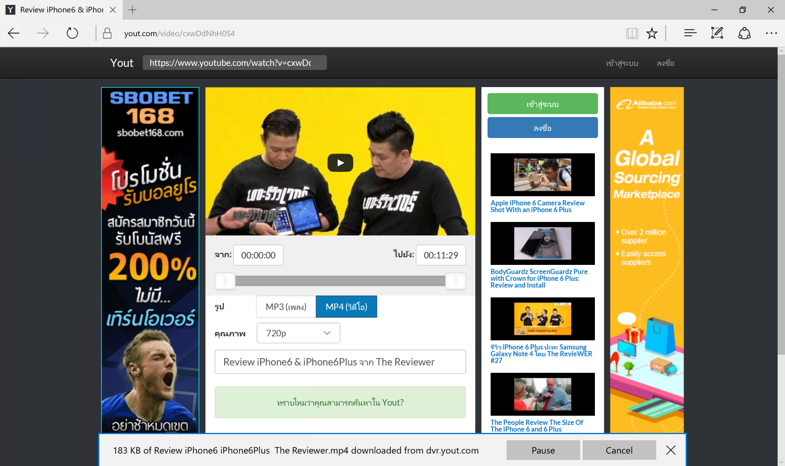Click the Yout logo
The width and height of the screenshot is (785, 466).
pos(122,63)
